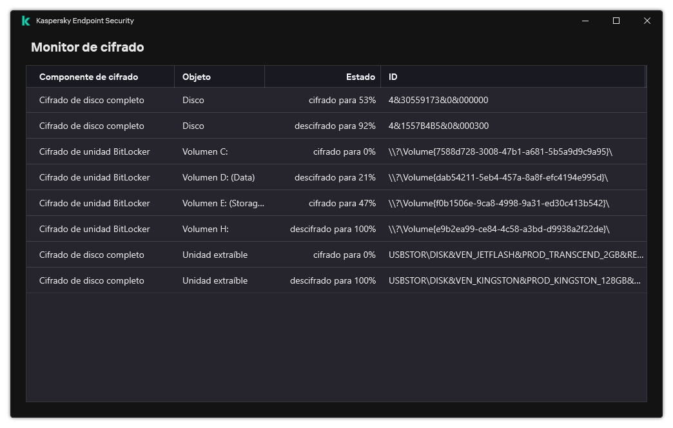Image resolution: width=673 pixels, height=428 pixels.
Task: Close the Monitor de cifrado window
Action: (647, 21)
